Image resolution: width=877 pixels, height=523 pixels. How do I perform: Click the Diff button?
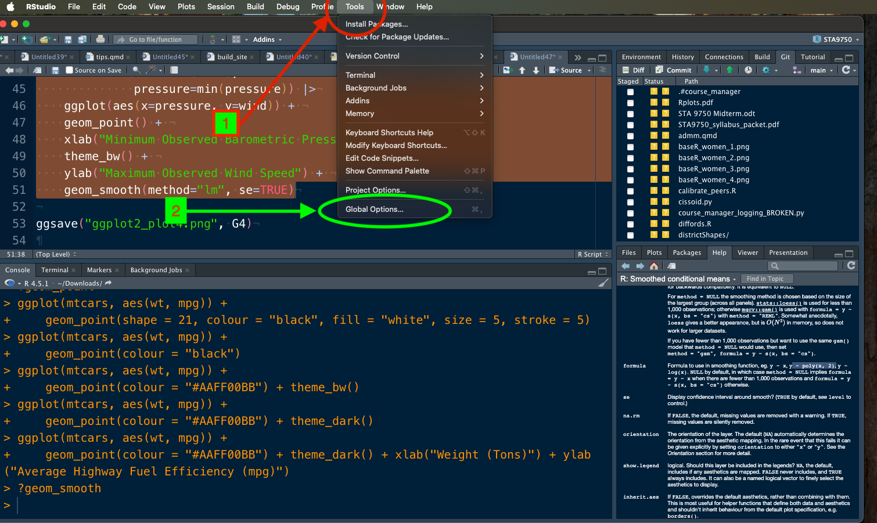click(633, 70)
